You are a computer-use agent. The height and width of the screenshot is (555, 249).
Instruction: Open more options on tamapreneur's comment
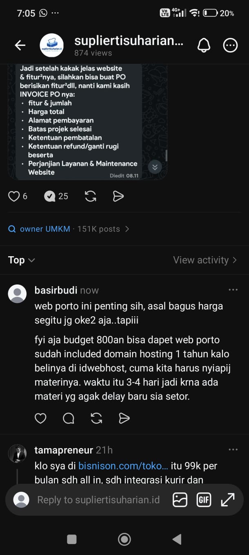tap(233, 449)
